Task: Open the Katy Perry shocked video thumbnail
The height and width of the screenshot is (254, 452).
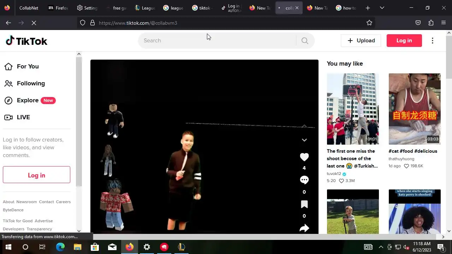Action: click(415, 212)
